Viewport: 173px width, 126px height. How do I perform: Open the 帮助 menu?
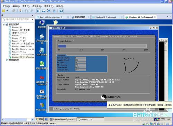tap(60, 6)
